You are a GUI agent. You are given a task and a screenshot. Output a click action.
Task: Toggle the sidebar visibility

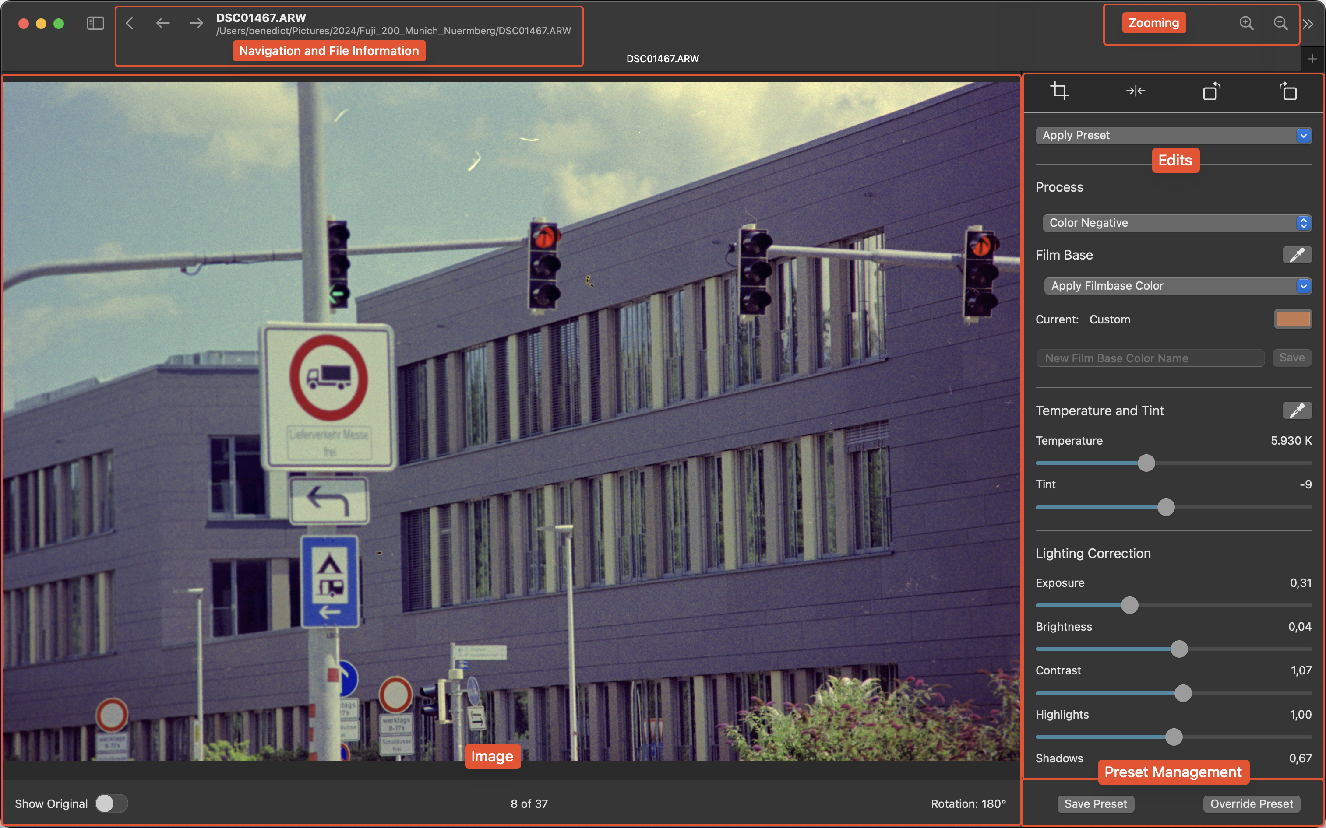point(95,23)
